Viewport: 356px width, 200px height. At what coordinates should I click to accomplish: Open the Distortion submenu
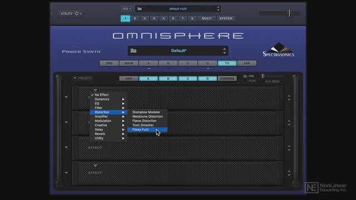108,112
